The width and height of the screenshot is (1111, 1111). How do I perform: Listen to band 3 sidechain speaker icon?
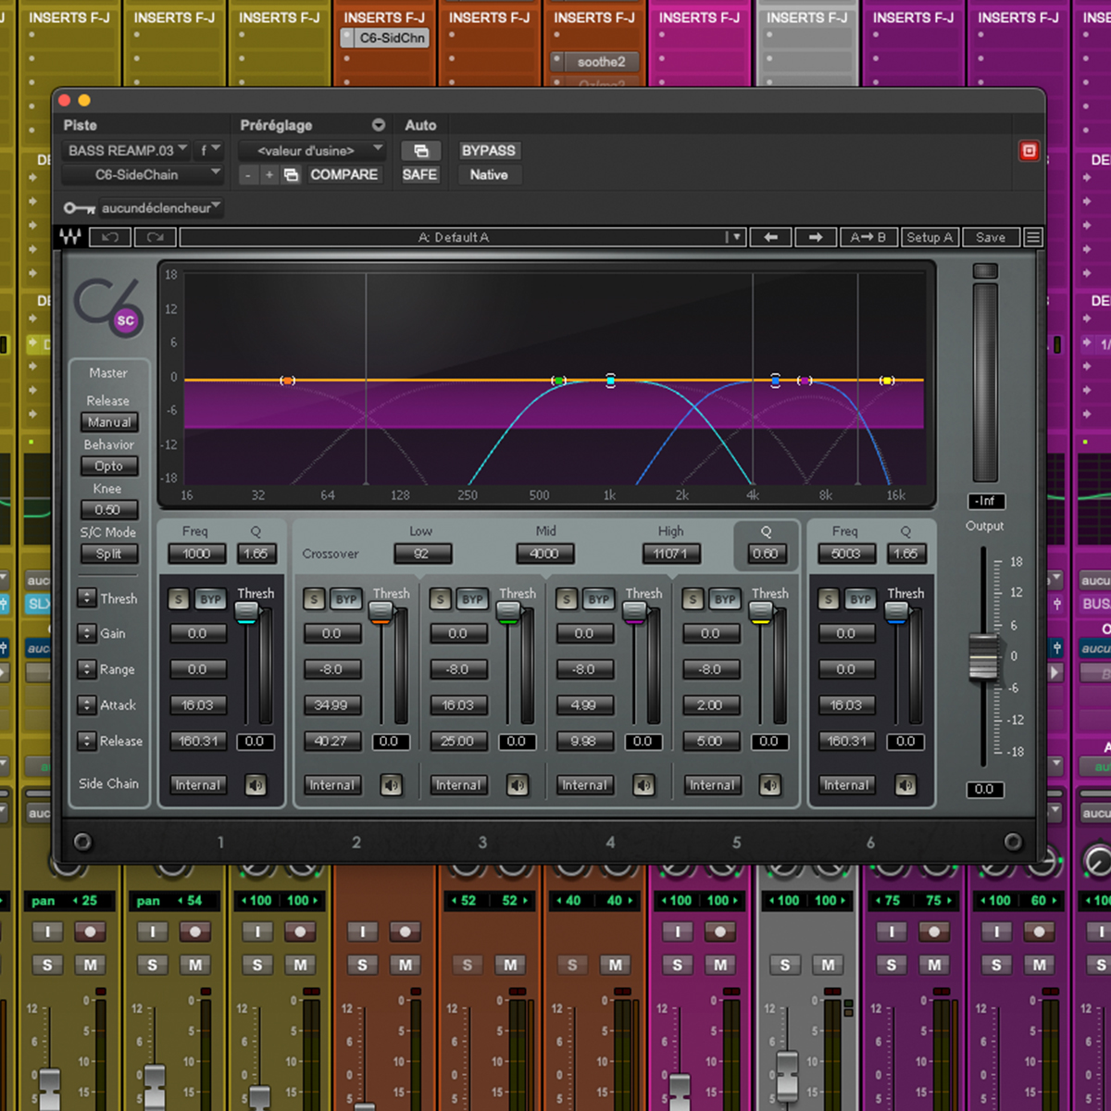[518, 785]
